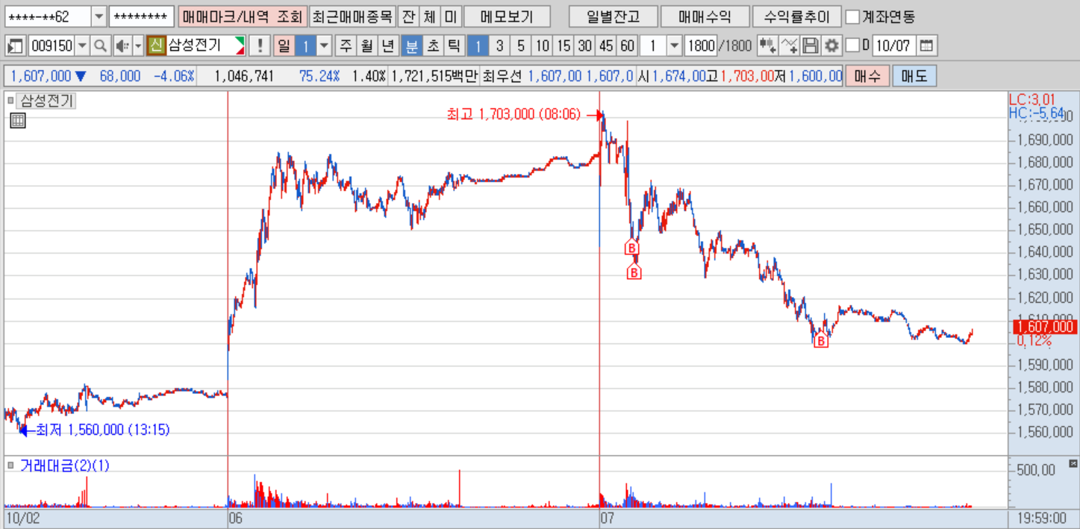Select the 분 minute chart toggle
Viewport: 1080px width, 529px height.
(411, 46)
